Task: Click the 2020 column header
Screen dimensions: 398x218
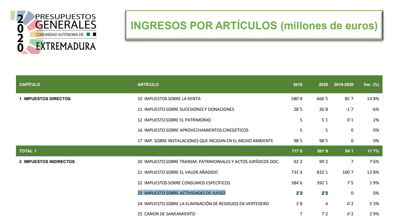Action: tap(323, 85)
